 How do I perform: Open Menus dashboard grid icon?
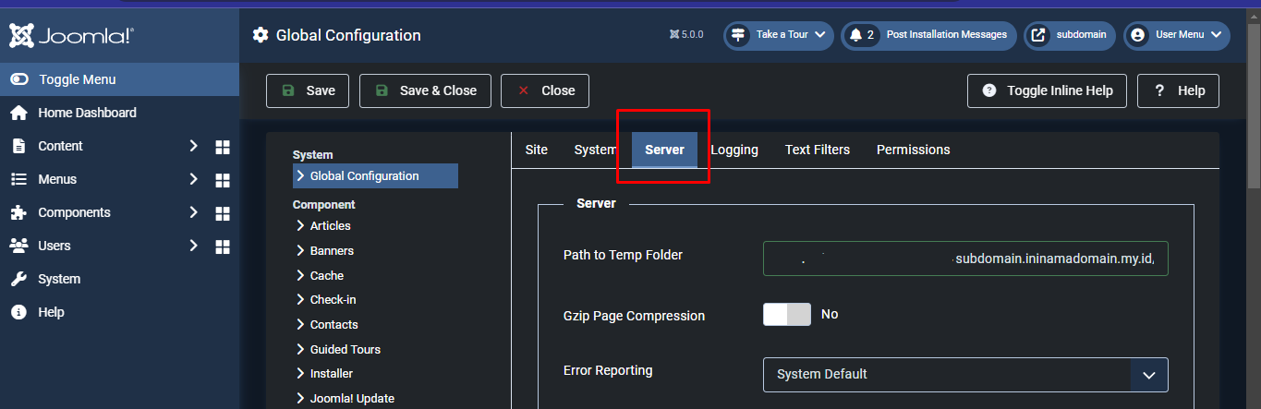222,180
